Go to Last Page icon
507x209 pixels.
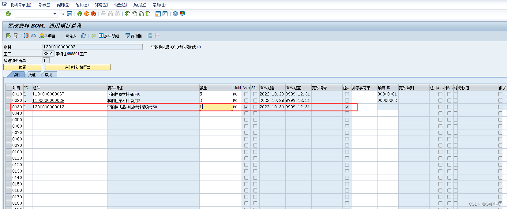[148, 14]
